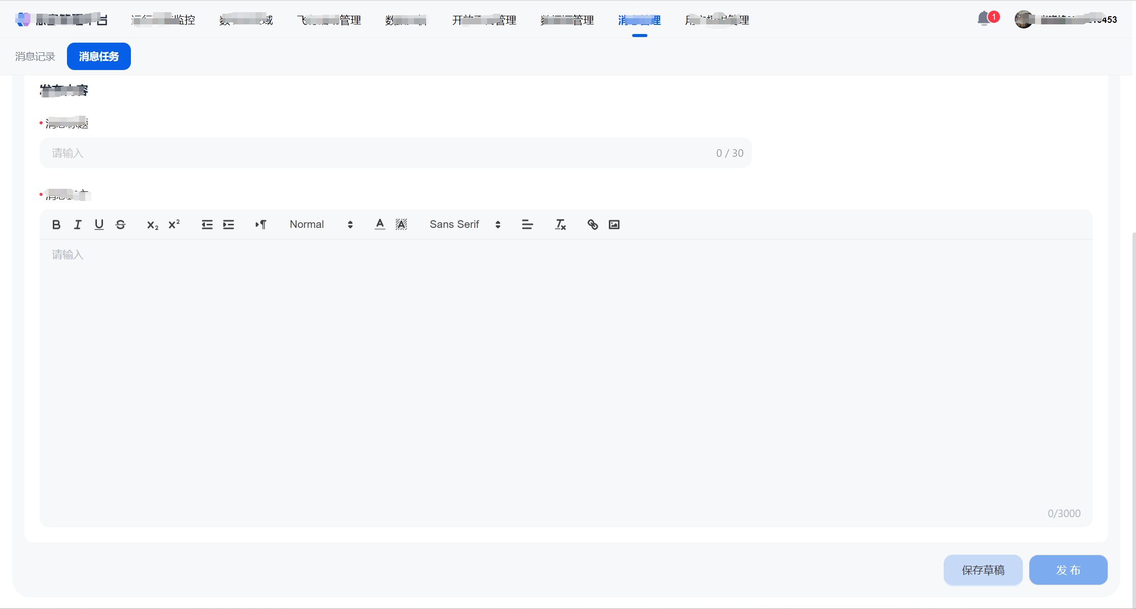Increase paragraph indent
This screenshot has width=1136, height=609.
pos(228,224)
